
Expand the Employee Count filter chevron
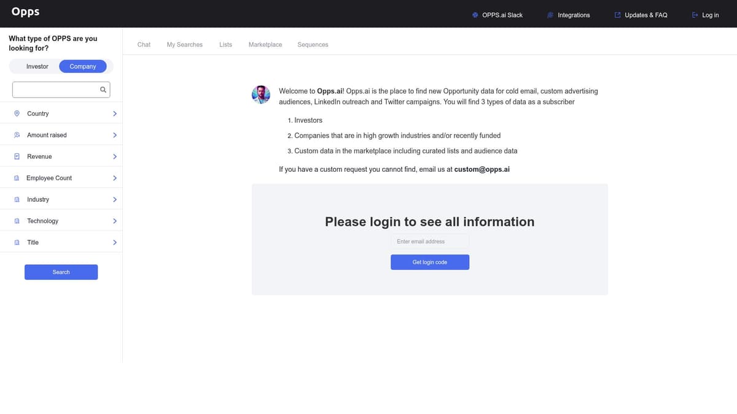point(115,178)
